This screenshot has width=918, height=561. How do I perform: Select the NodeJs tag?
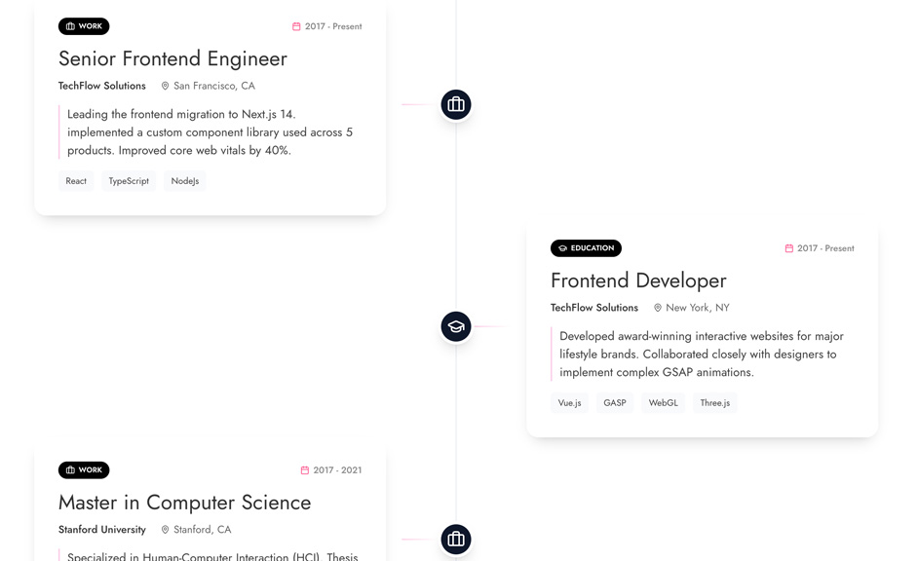(x=184, y=181)
